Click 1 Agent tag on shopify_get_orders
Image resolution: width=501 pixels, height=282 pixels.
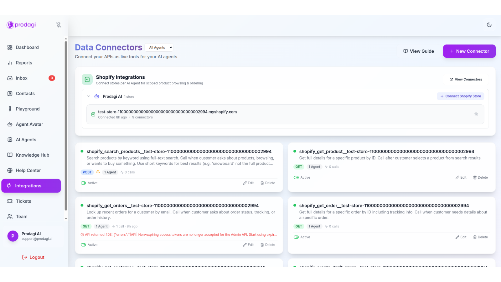click(101, 226)
